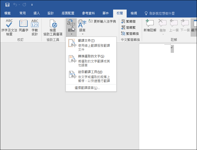Click 簡轉繁 conversion button
The height and width of the screenshot is (150, 197).
129,27
